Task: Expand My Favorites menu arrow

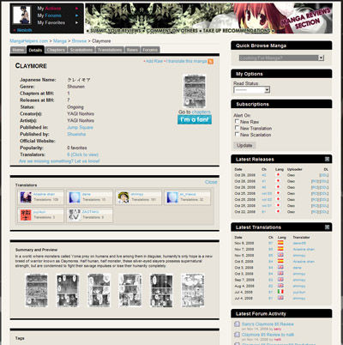Action: (76, 22)
